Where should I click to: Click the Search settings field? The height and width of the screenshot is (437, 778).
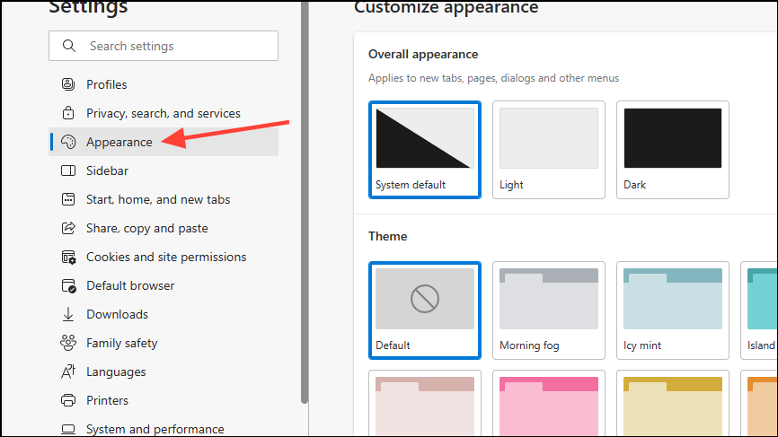(x=164, y=46)
